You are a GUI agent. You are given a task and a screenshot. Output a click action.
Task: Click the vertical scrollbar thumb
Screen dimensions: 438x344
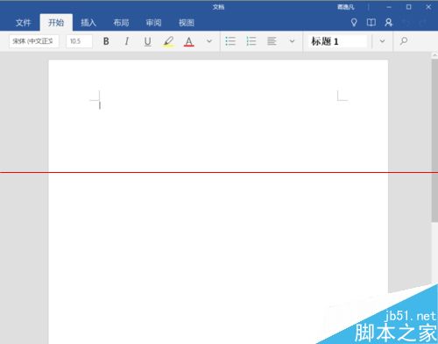click(x=434, y=140)
